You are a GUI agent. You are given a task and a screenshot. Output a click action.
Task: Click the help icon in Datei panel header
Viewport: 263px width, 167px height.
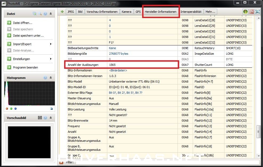click(x=45, y=14)
